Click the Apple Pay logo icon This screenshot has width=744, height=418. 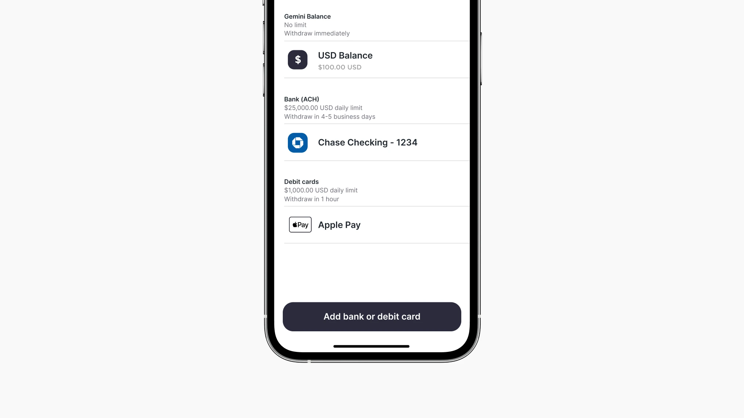[300, 224]
